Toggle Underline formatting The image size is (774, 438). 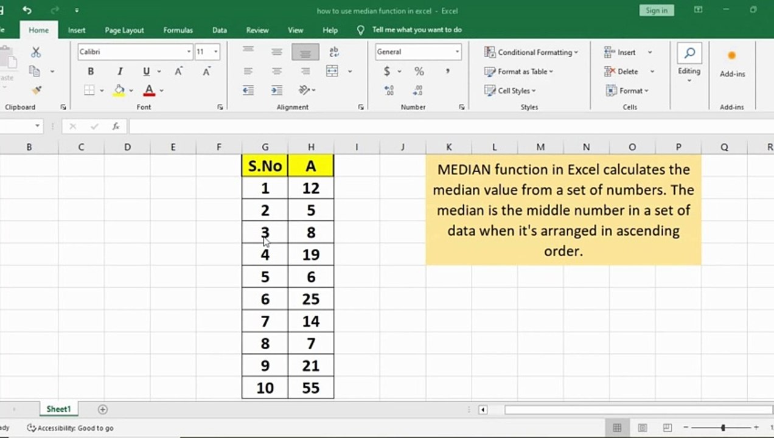(x=146, y=71)
